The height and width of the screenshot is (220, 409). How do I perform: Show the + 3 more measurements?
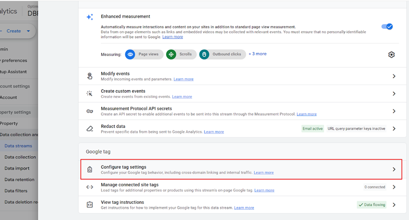click(x=258, y=54)
